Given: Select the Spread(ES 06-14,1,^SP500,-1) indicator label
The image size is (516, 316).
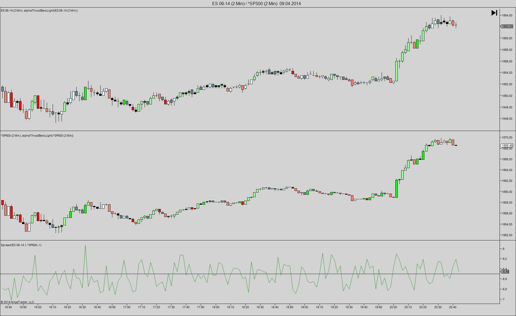Looking at the screenshot, I should [x=21, y=245].
